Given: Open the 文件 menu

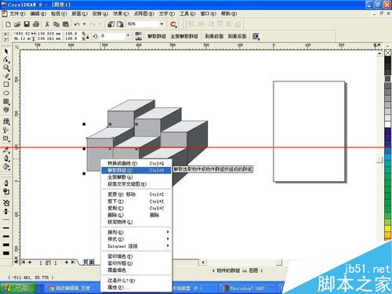Looking at the screenshot, I should tap(17, 13).
